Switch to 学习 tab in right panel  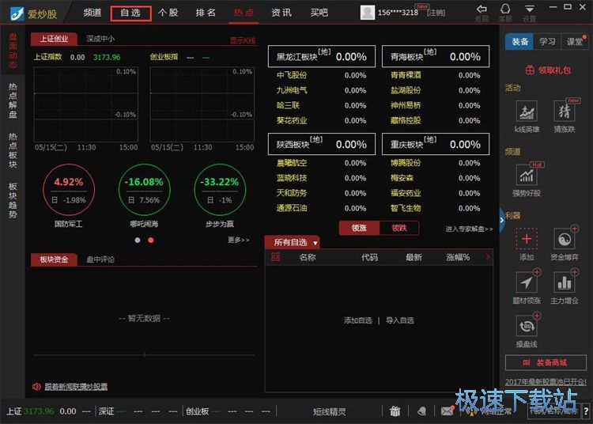pos(547,42)
